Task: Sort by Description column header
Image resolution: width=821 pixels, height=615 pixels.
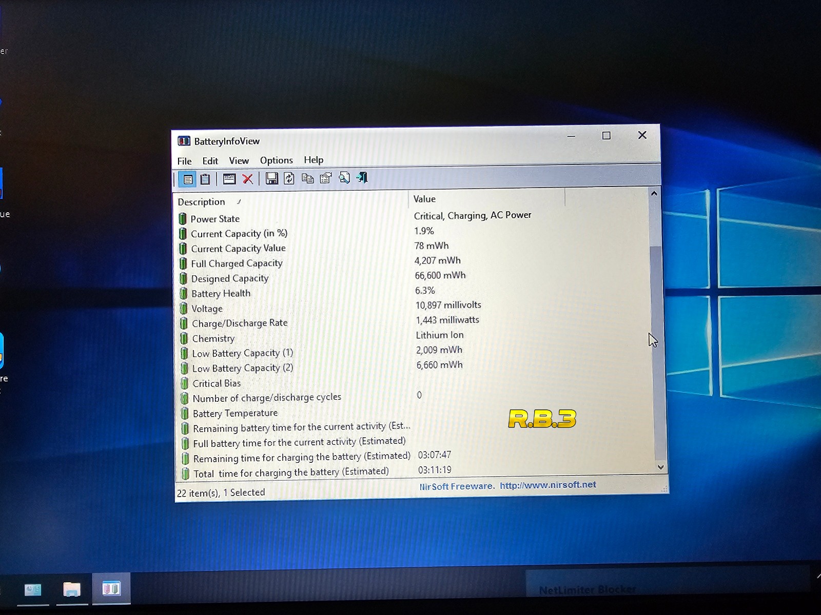Action: click(x=291, y=201)
